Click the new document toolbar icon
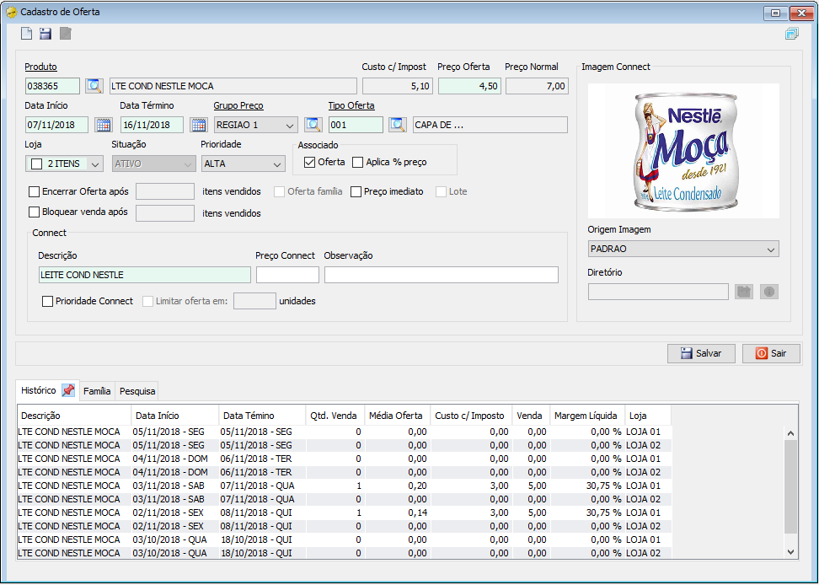 [x=26, y=34]
